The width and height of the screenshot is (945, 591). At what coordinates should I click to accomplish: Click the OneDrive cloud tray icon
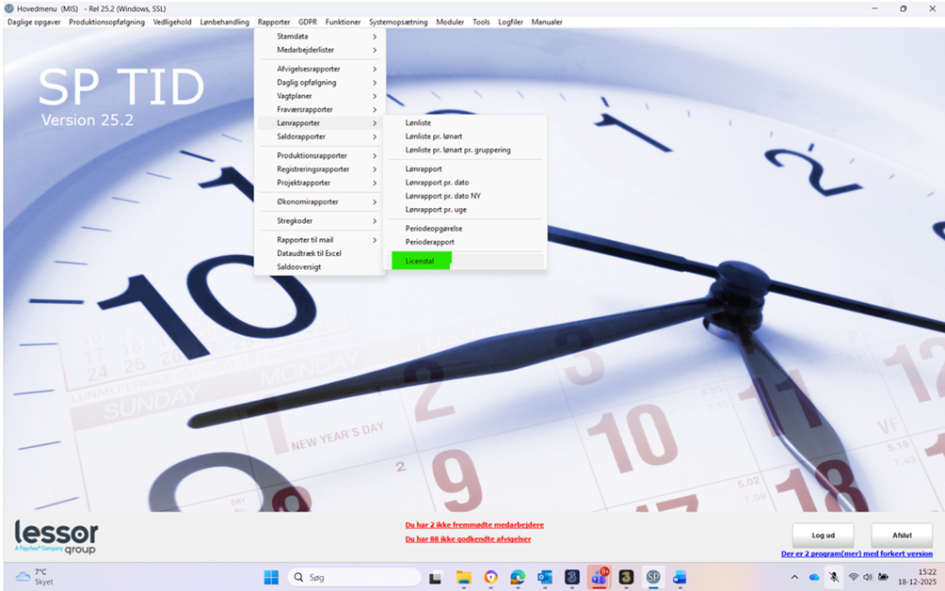(x=814, y=577)
